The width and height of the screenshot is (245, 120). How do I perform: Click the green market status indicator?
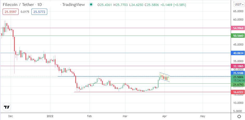coord(91,4)
